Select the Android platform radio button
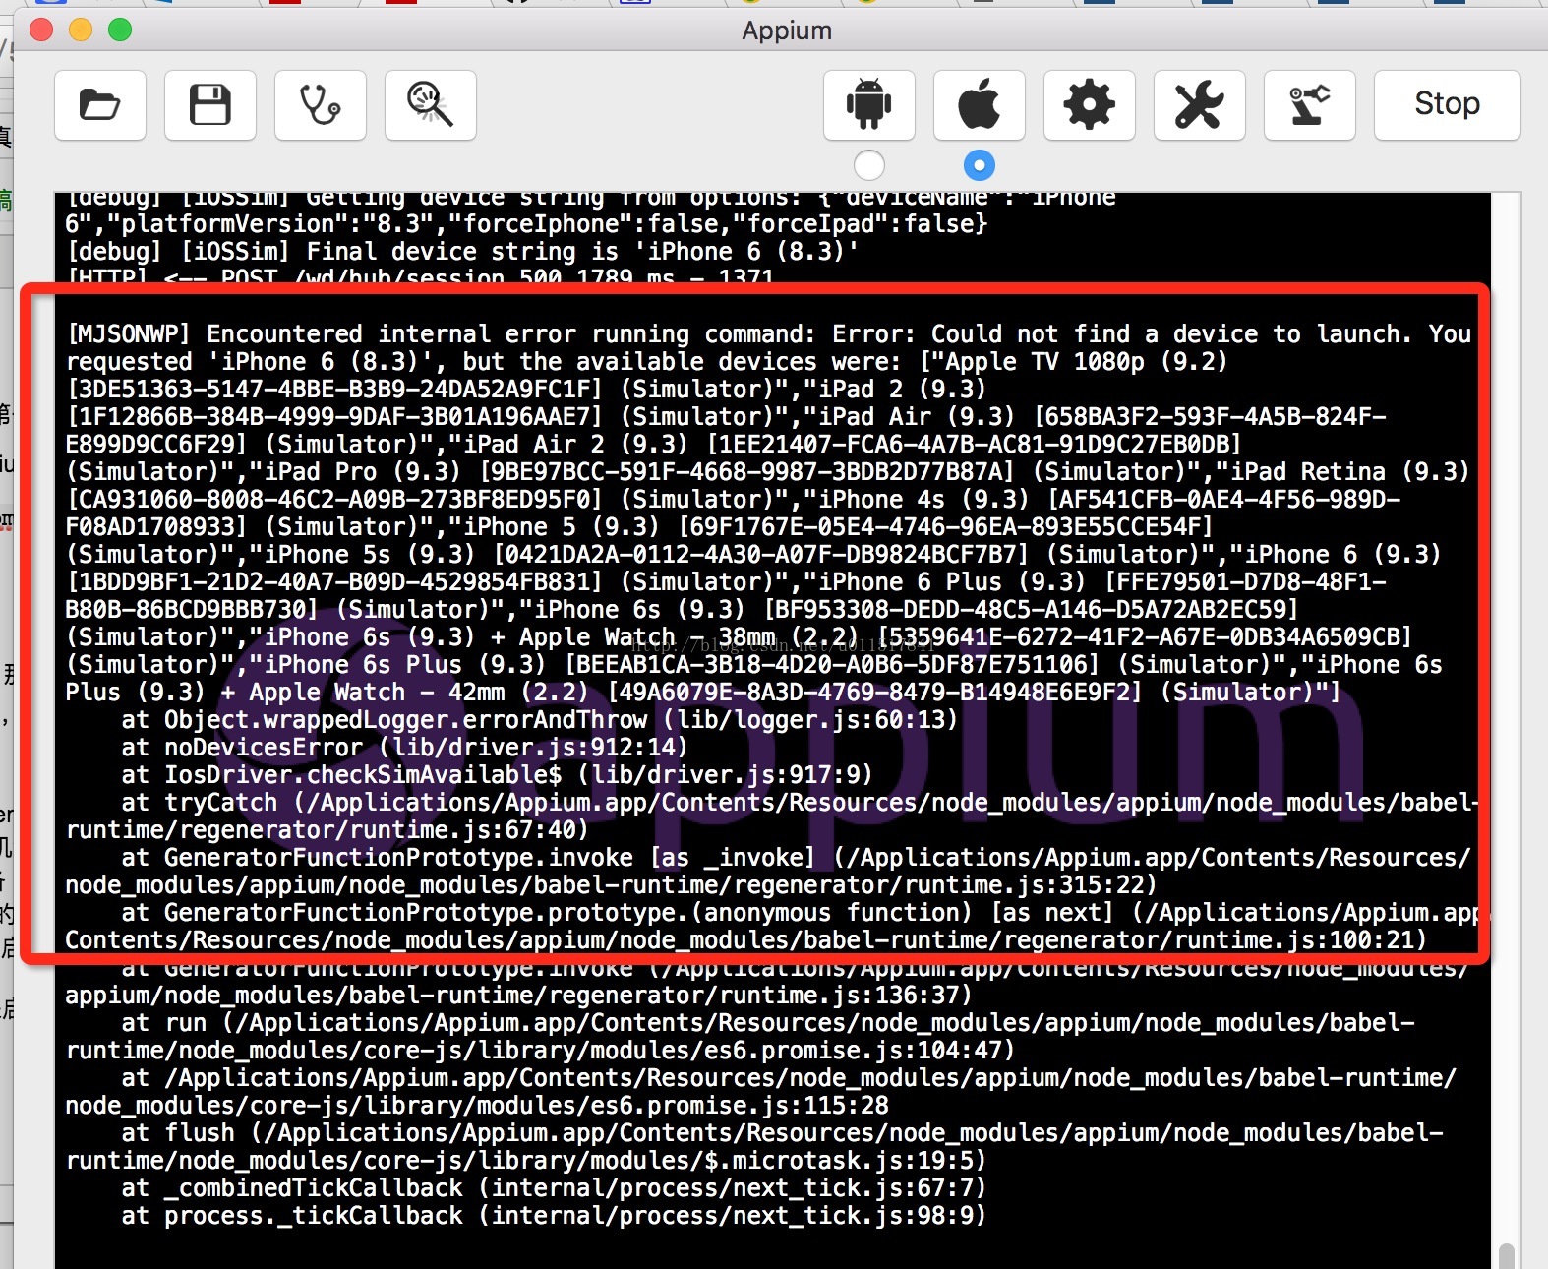The image size is (1548, 1269). [x=869, y=165]
